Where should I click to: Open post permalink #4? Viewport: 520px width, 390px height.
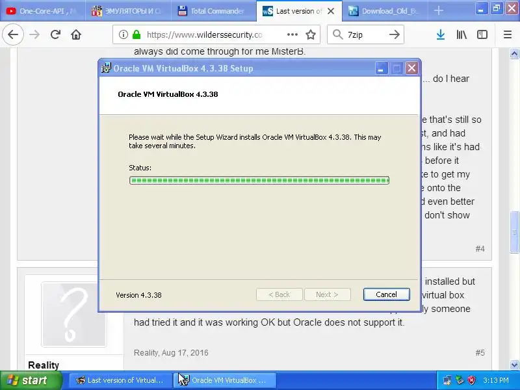(x=480, y=249)
